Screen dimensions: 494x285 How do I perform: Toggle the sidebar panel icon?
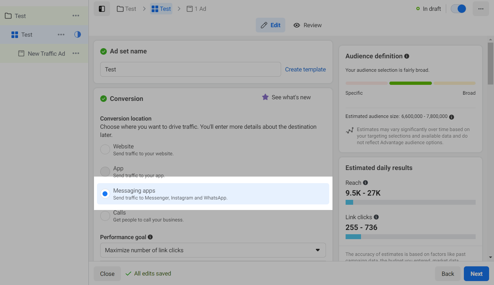coord(102,9)
